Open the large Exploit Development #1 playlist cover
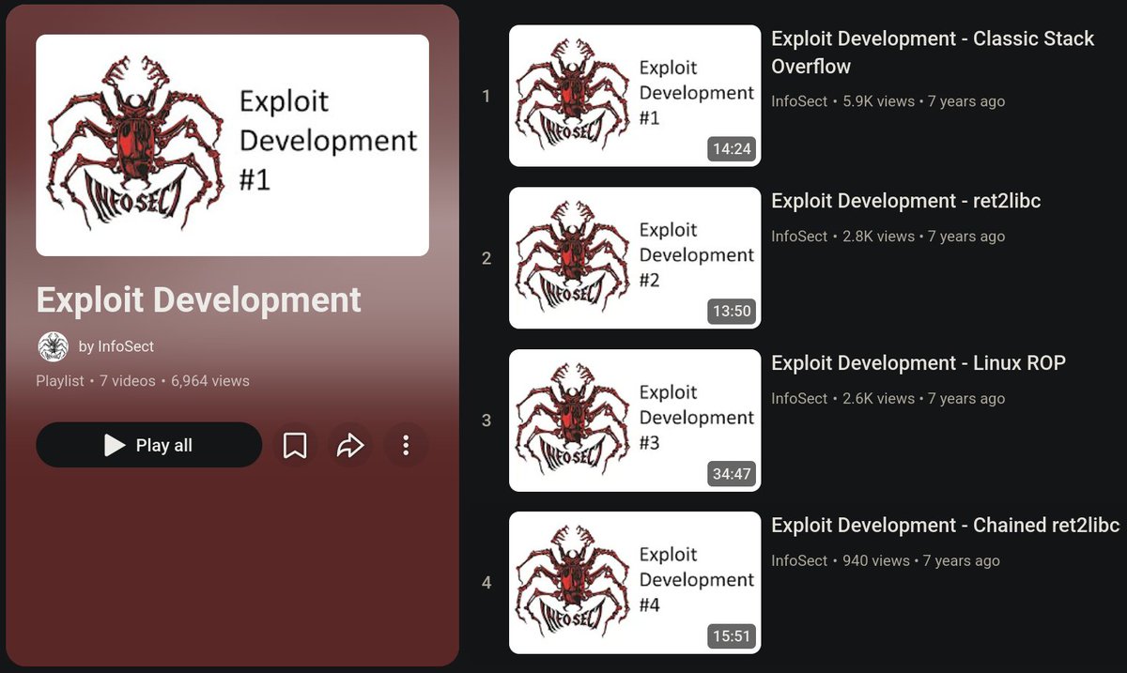 (x=232, y=145)
